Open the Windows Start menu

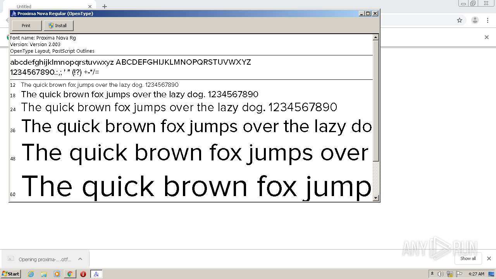coord(11,274)
